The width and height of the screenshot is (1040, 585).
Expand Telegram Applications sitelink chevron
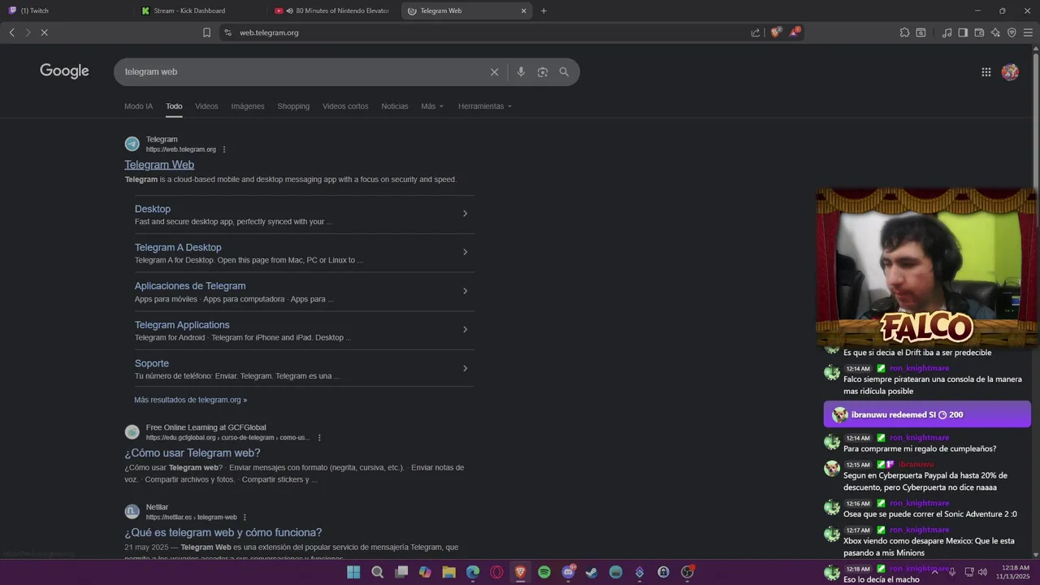[465, 330]
